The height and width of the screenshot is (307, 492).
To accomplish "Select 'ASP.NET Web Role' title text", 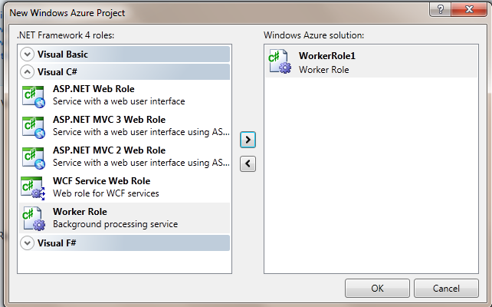I will coord(93,89).
